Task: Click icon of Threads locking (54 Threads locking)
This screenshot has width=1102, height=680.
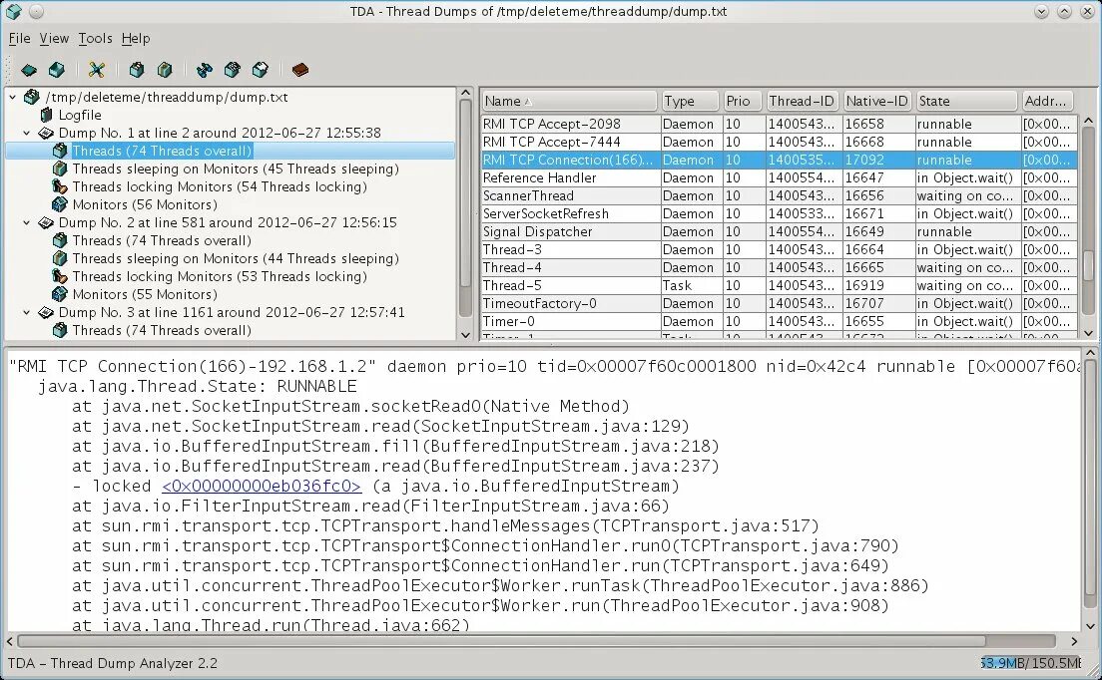Action: [60, 186]
